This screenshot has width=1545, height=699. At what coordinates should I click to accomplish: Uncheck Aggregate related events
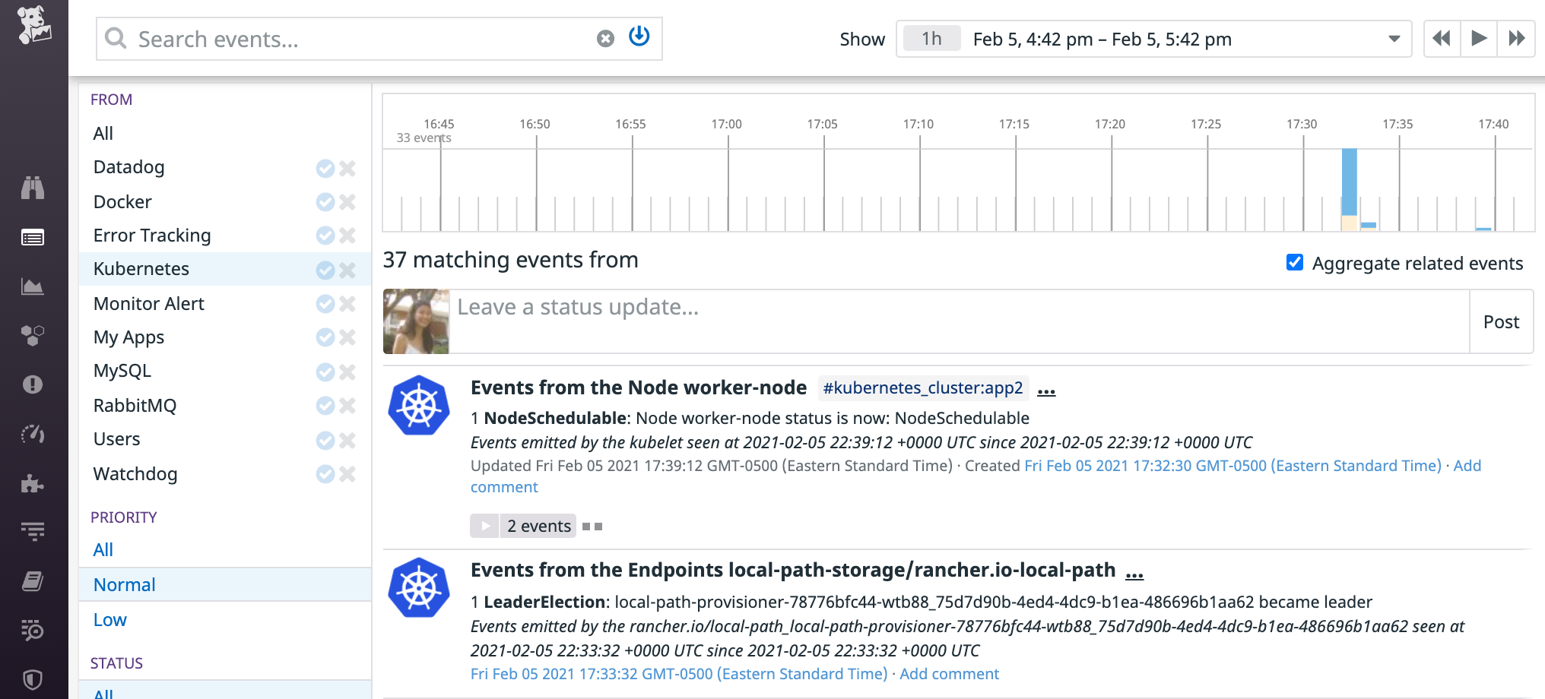tap(1295, 262)
